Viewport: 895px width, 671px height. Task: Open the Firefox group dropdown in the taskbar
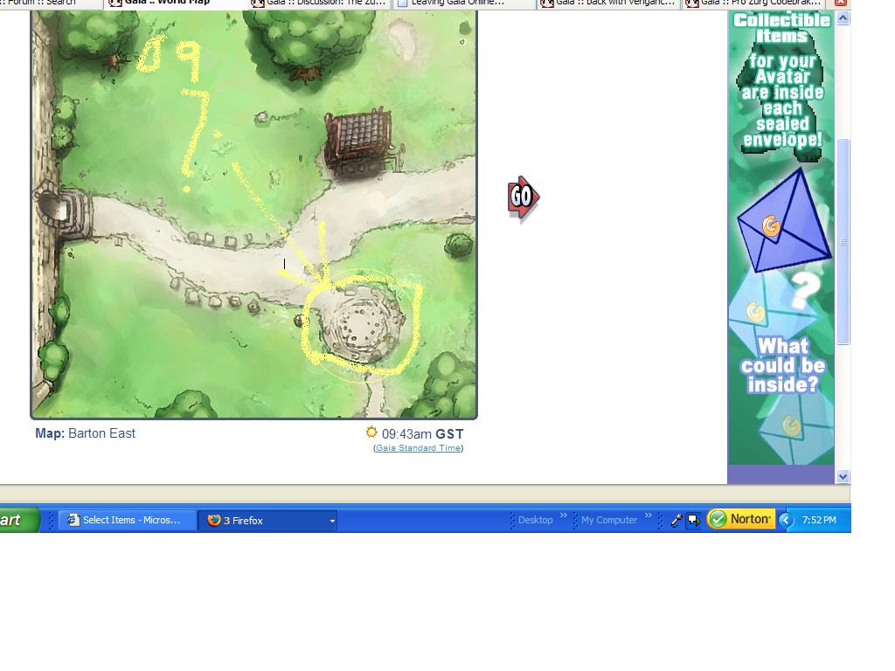[x=331, y=521]
